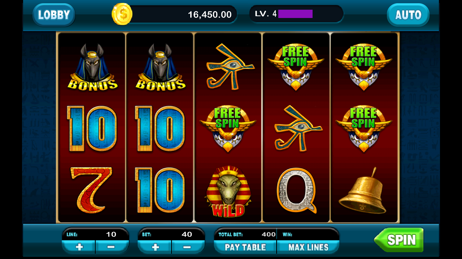Open the PAY TABLE
Screen dimensions: 462x259
(245, 247)
